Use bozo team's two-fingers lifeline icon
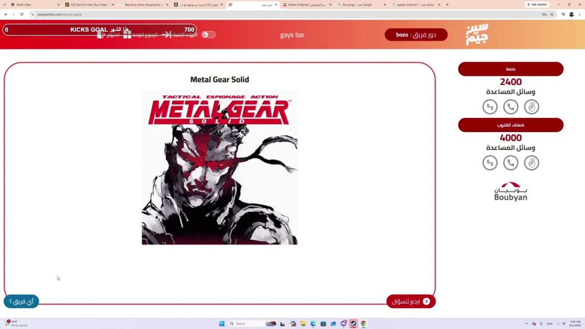This screenshot has height=329, width=585. 532,107
